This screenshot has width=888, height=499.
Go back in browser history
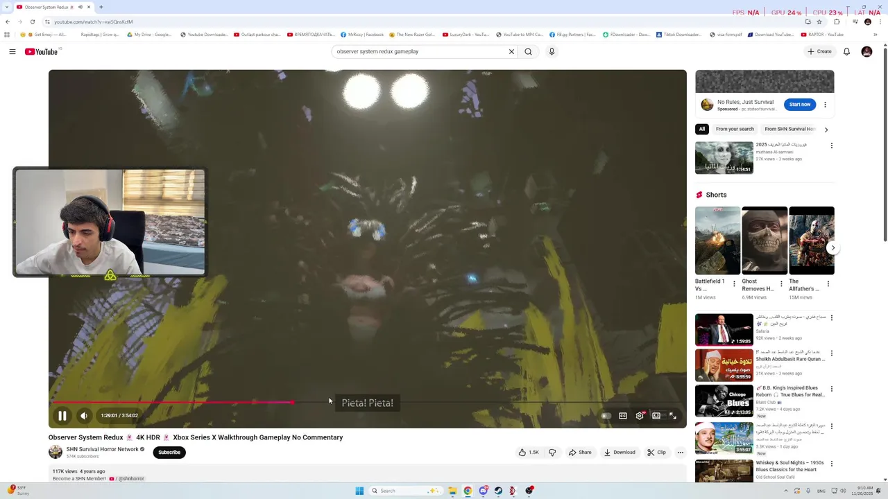tap(7, 21)
